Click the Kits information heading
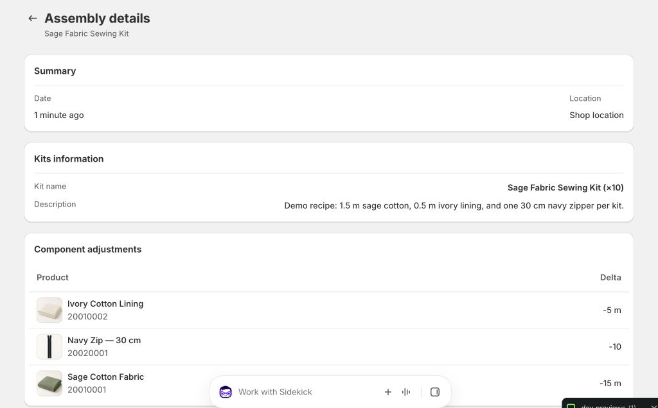The height and width of the screenshot is (408, 658). 69,159
